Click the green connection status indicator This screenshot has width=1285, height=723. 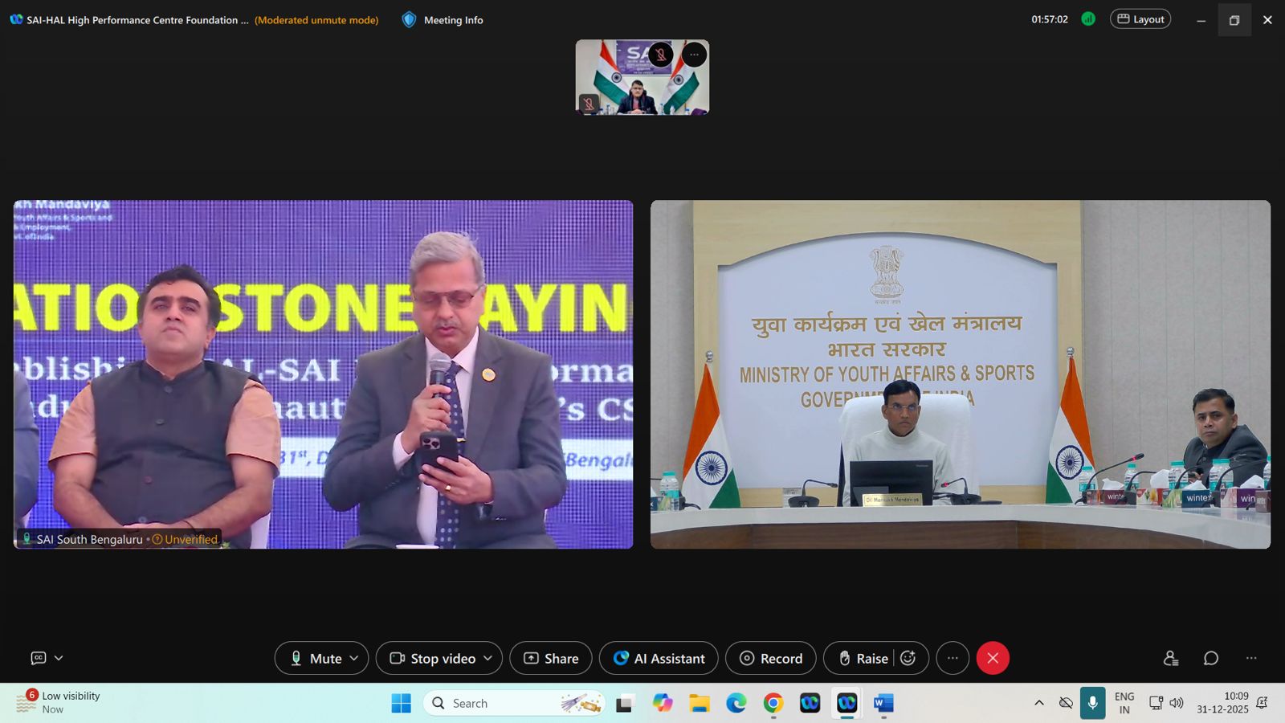(x=1088, y=19)
